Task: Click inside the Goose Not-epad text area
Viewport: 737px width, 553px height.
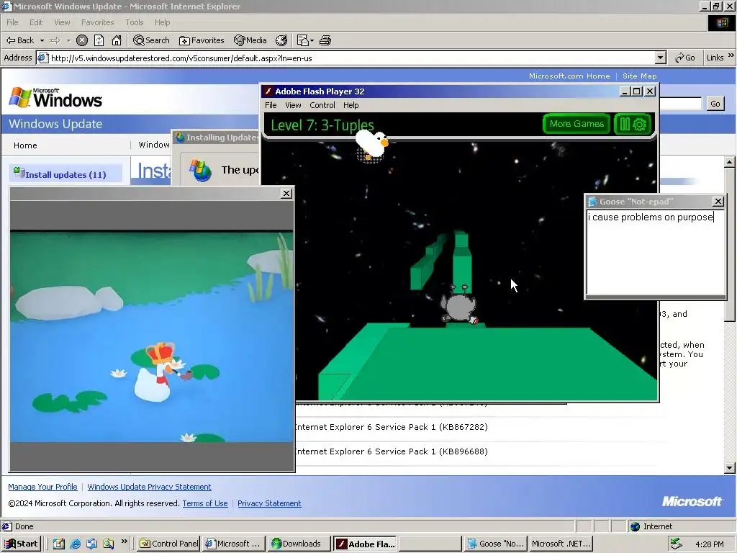Action: (x=656, y=252)
